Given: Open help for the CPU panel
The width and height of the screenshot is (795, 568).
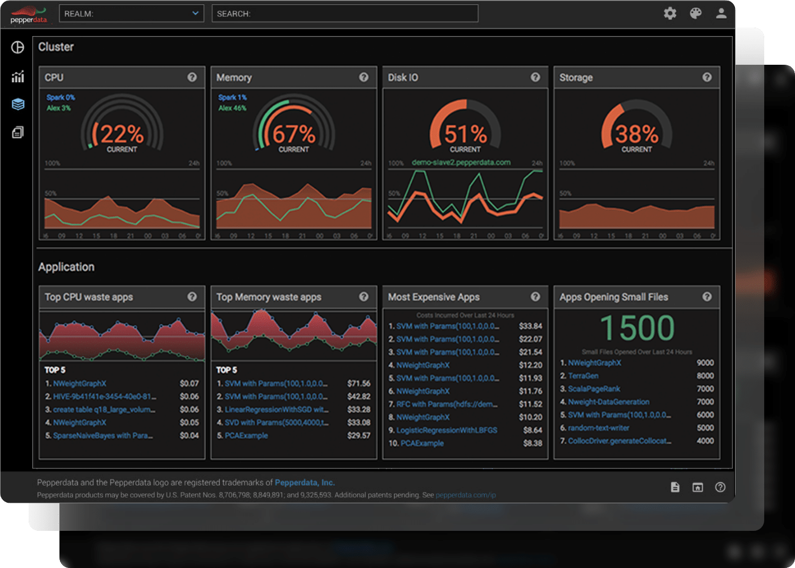Looking at the screenshot, I should (192, 77).
